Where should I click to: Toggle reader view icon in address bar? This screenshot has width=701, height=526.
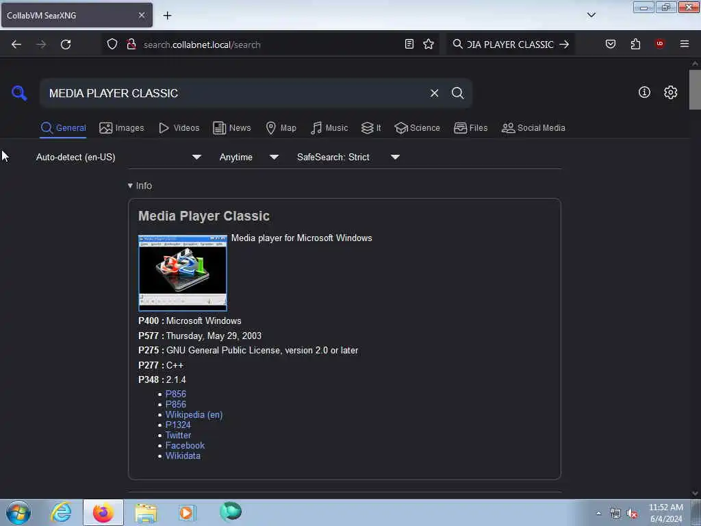tap(409, 44)
